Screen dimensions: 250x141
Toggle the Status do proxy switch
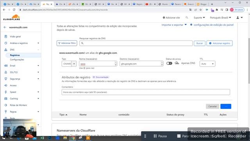click(x=169, y=63)
